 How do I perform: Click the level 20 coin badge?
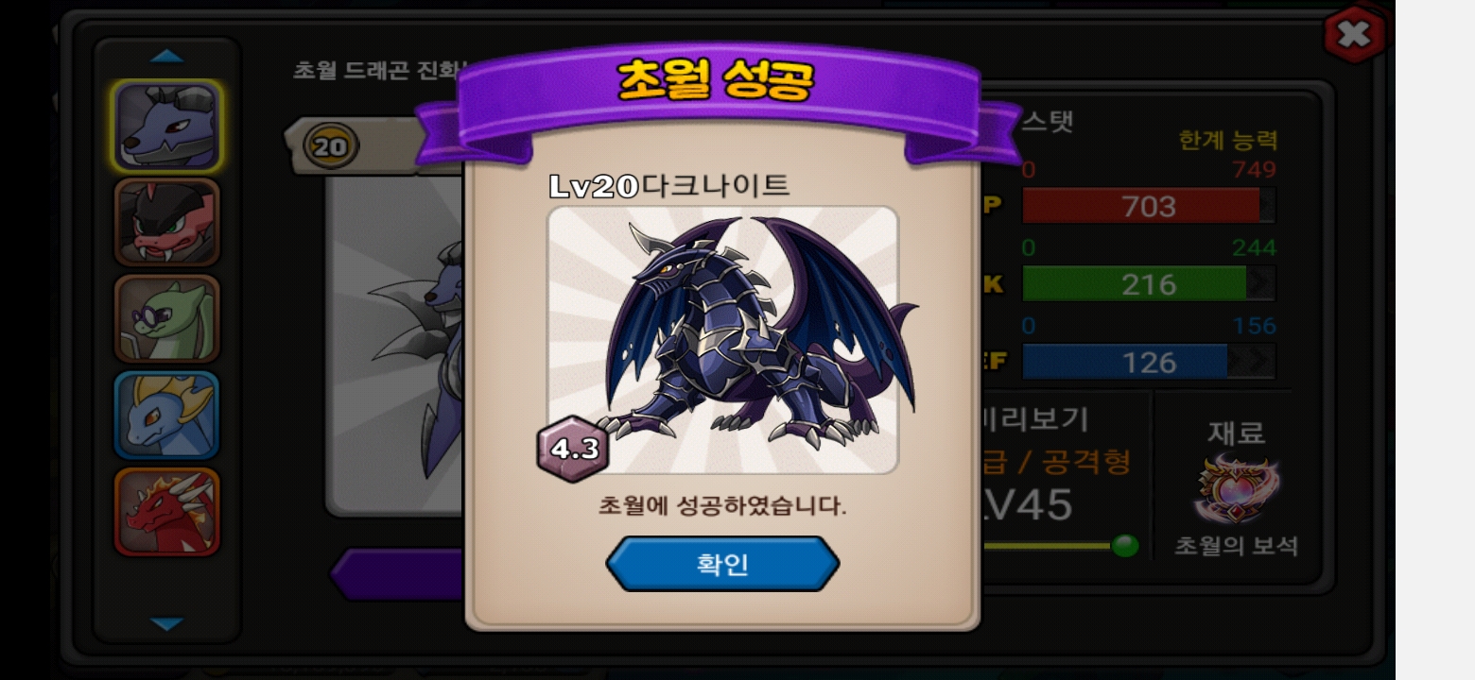coord(331,146)
